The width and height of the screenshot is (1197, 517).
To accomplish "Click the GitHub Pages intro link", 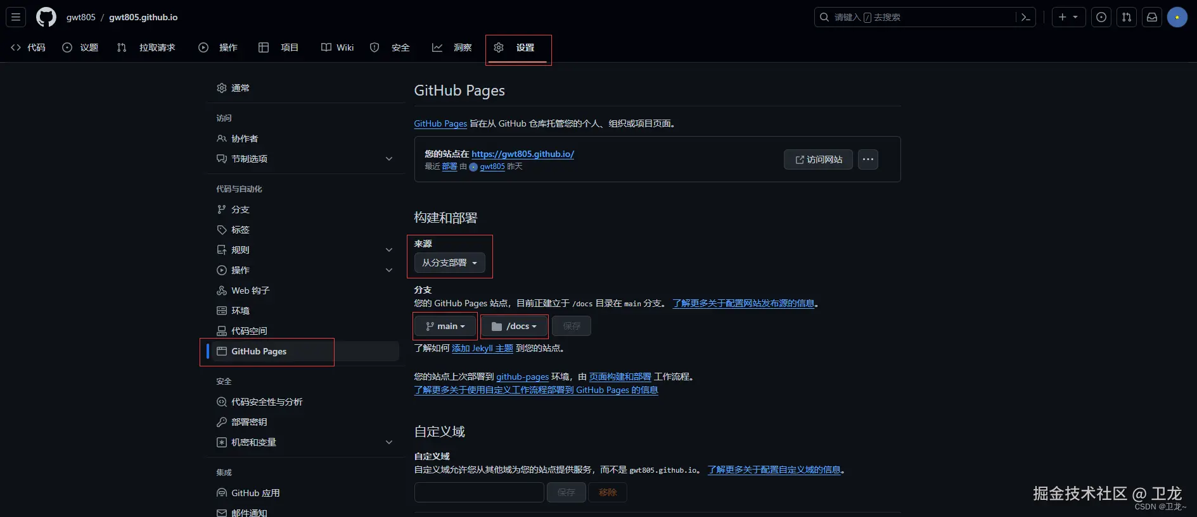I will click(x=440, y=123).
